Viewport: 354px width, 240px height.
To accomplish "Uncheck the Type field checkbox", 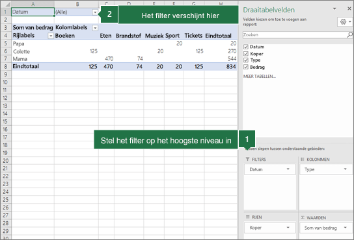I will tap(246, 60).
